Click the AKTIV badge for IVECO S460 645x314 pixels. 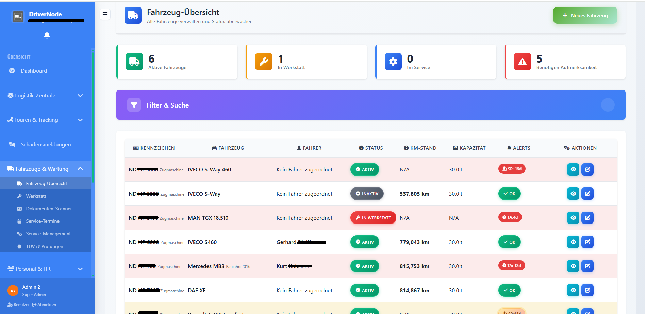[x=365, y=242]
